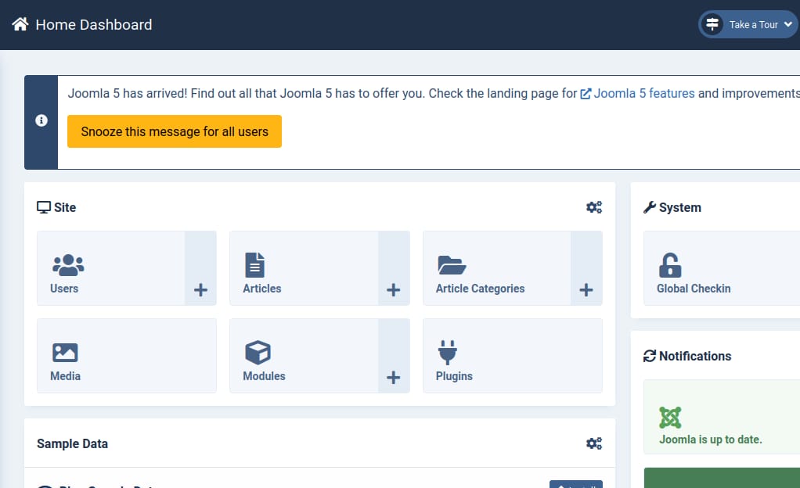
Task: Click the Media images icon
Action: (x=65, y=352)
